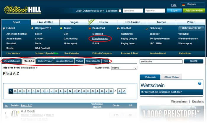The width and height of the screenshot is (207, 123).
Task: Click the Fußball soccer ball icon
Action: tap(4, 28)
